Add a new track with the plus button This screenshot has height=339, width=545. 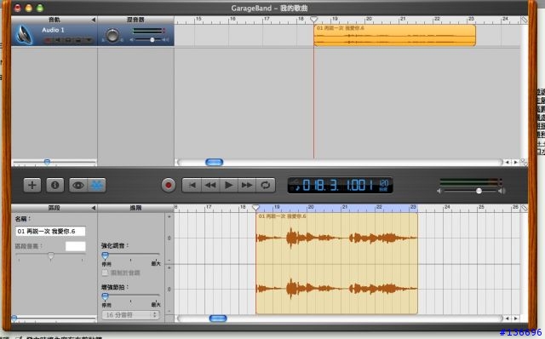[32, 185]
